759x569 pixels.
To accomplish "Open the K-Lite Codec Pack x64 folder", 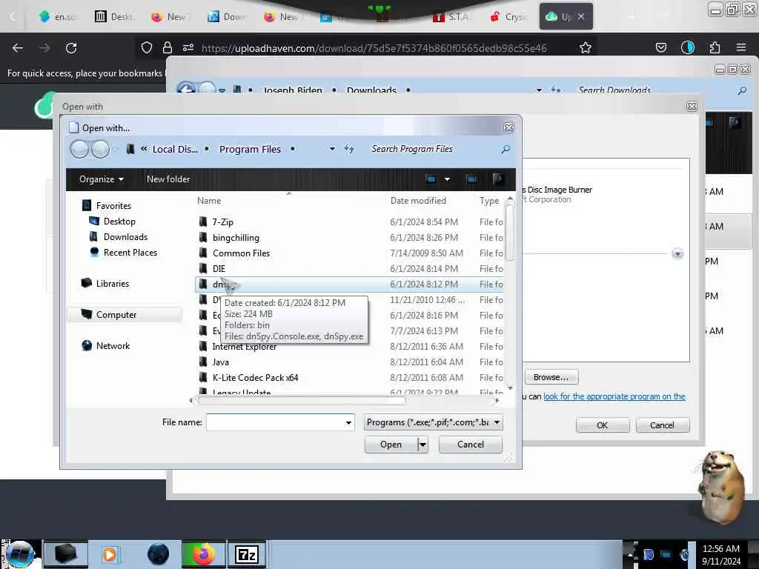I will tap(255, 377).
